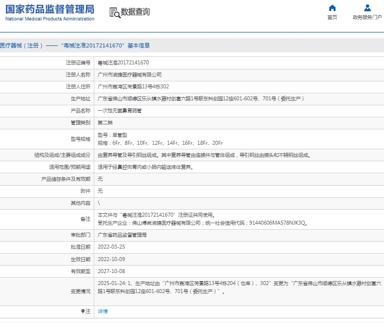
Task: Select 无 in 产品储存条件及有效期 row
Action: pos(100,179)
